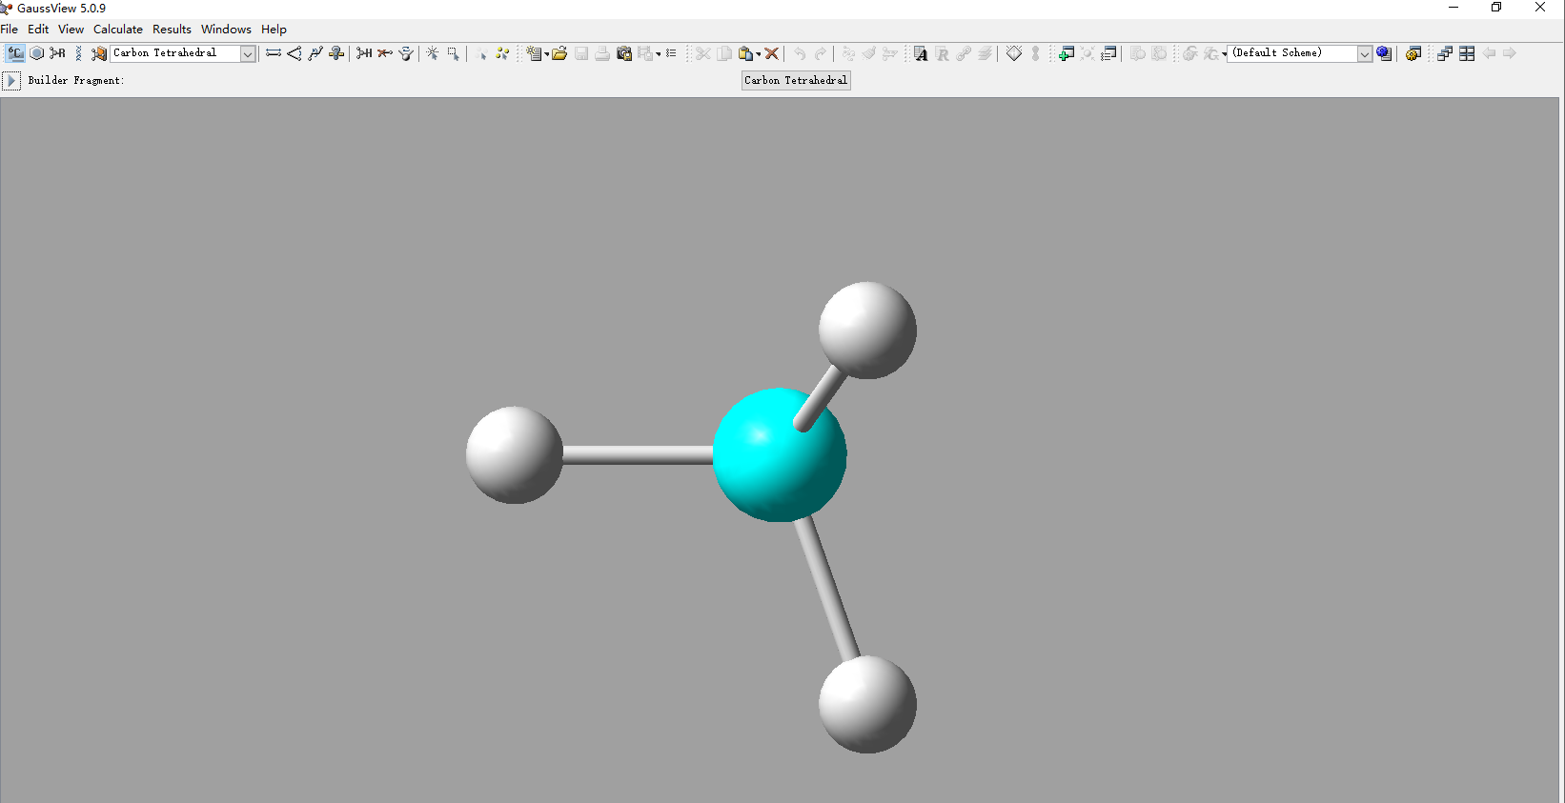Expand the Carbon Tetrahedral fragment dropdown

248,53
